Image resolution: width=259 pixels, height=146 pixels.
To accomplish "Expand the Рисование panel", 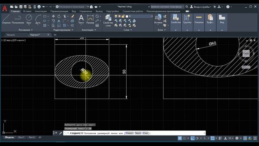I will [x=25, y=30].
